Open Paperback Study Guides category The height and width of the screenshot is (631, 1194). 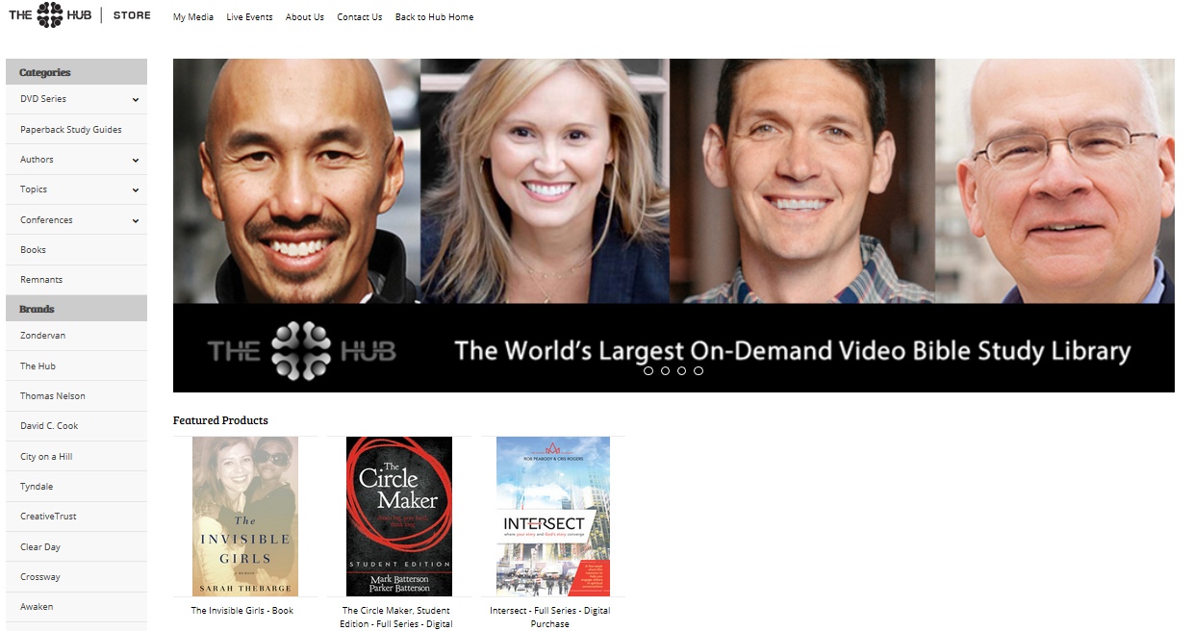[x=71, y=130]
